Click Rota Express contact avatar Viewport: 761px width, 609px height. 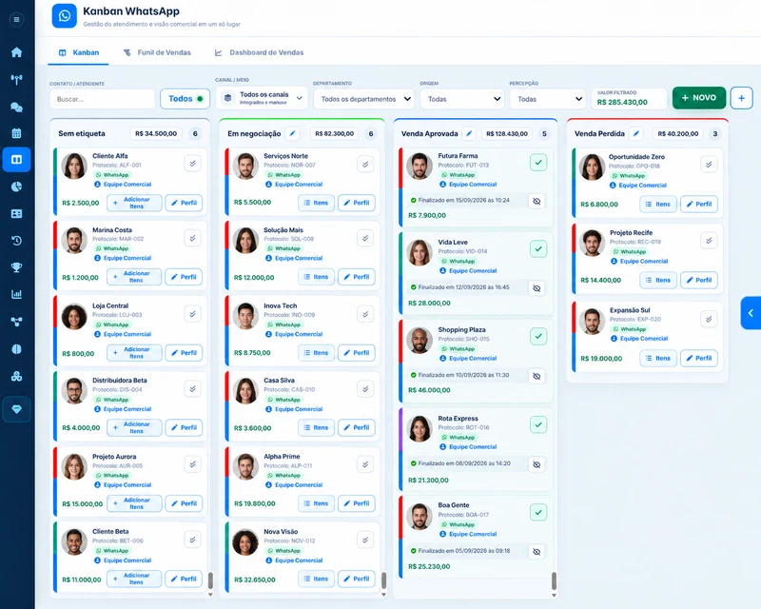[420, 428]
